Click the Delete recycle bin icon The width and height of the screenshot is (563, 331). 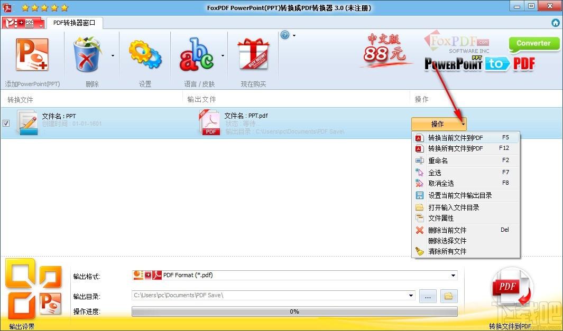(87, 54)
